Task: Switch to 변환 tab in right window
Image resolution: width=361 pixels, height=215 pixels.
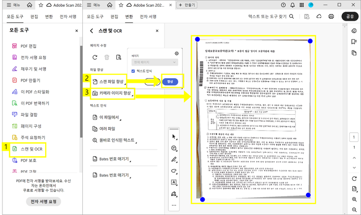Action: point(129,16)
